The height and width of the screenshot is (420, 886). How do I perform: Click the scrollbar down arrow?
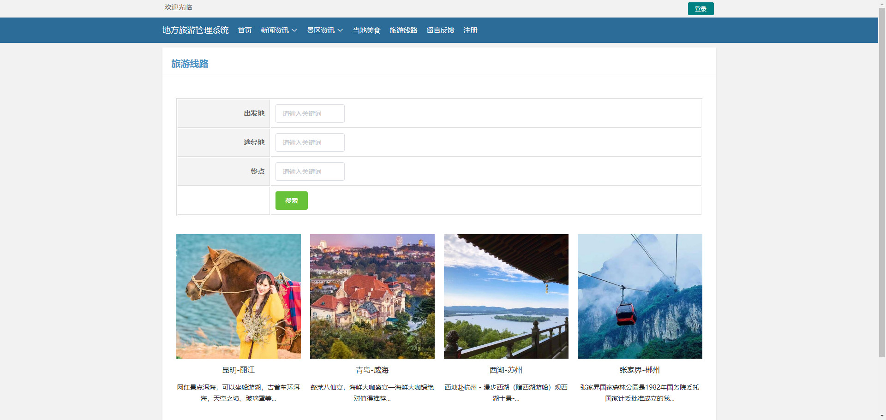pyautogui.click(x=882, y=416)
